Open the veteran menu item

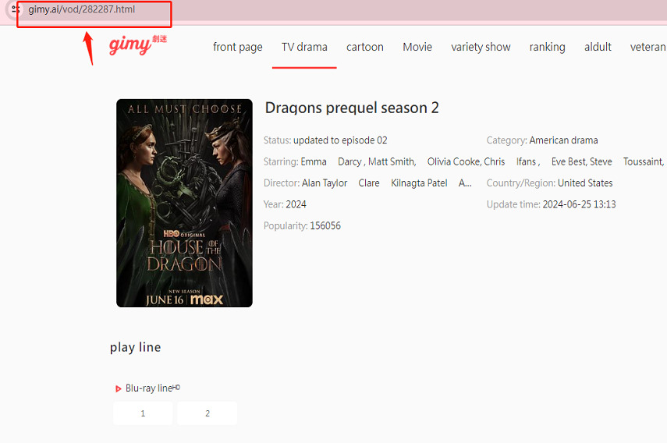point(647,47)
